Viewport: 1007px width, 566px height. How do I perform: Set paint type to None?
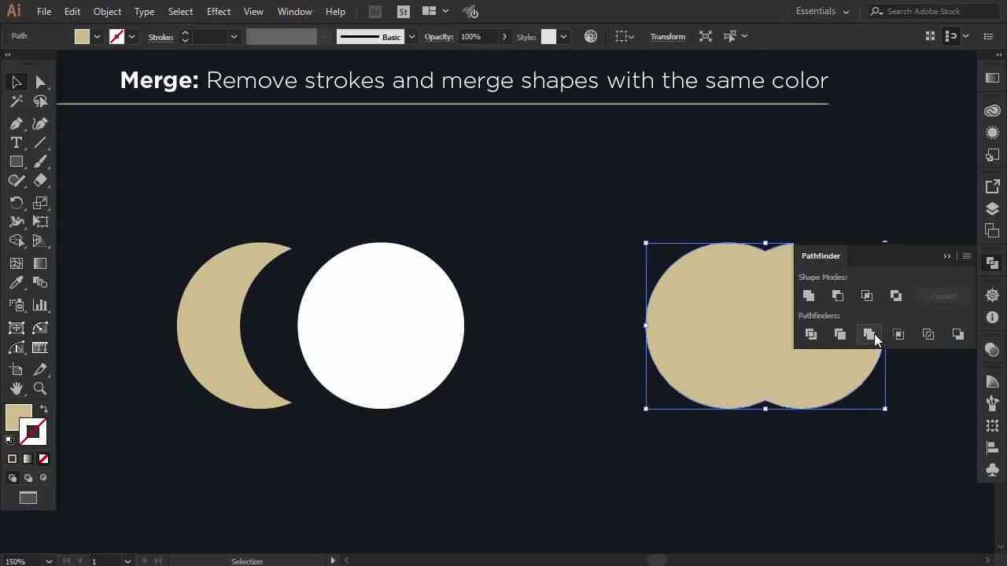(43, 459)
